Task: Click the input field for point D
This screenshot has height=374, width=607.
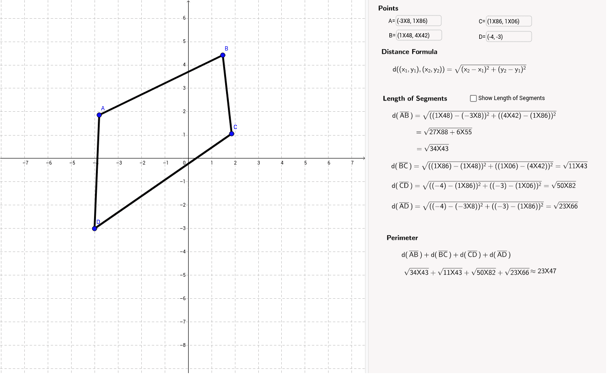Action: pyautogui.click(x=509, y=36)
